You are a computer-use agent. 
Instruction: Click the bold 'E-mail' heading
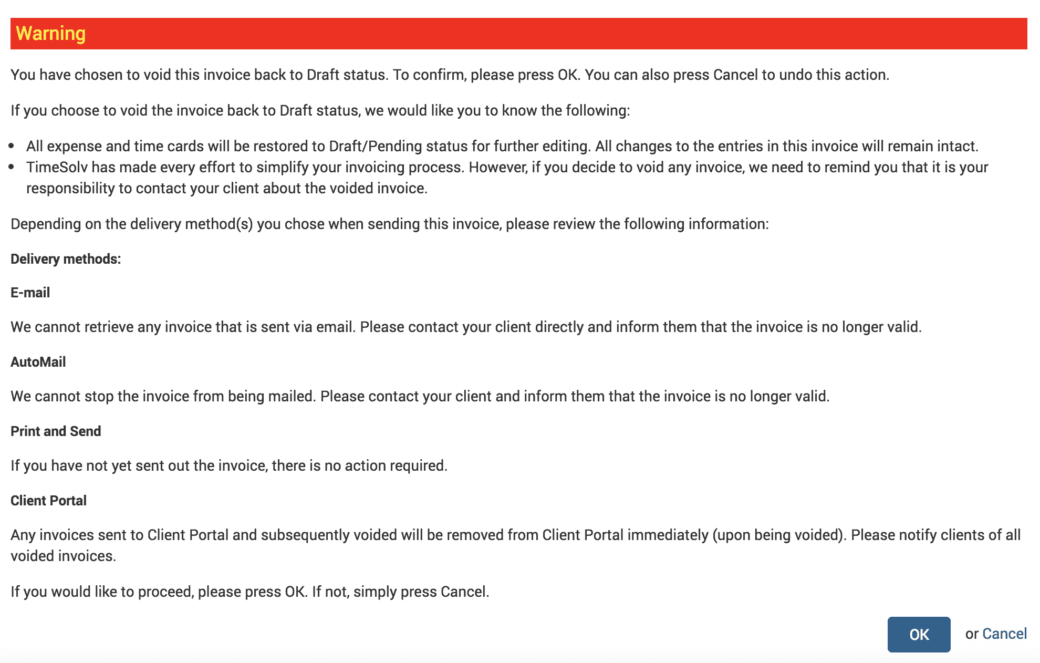click(x=30, y=293)
